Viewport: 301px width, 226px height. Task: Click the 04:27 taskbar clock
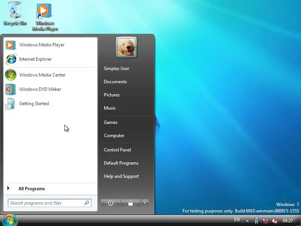[x=288, y=221]
